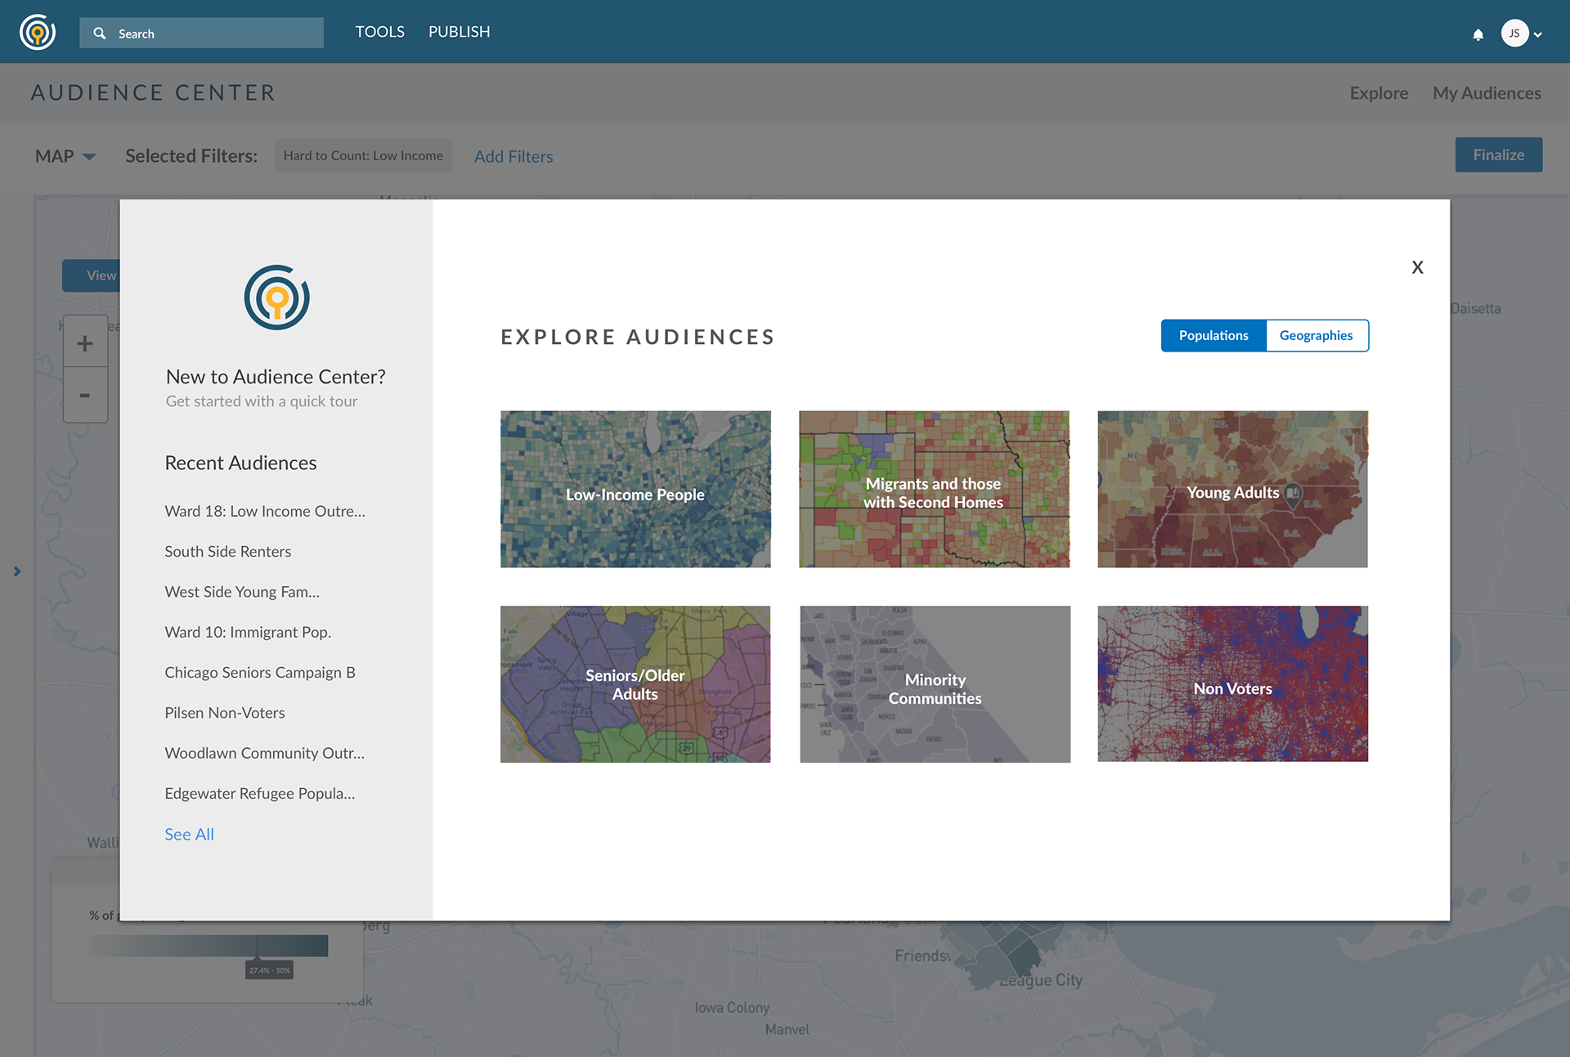This screenshot has width=1570, height=1057.
Task: Click the Add Filters link
Action: click(514, 156)
